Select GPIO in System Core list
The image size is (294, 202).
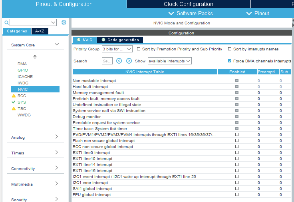click(x=23, y=70)
